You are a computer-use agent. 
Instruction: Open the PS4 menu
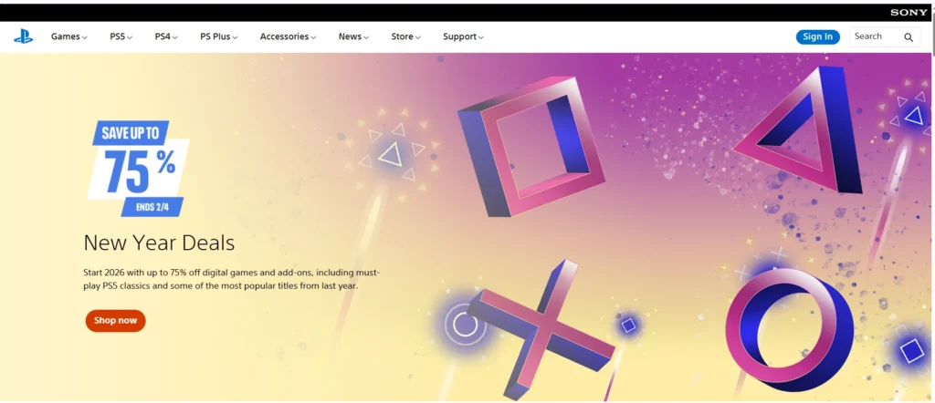point(166,36)
